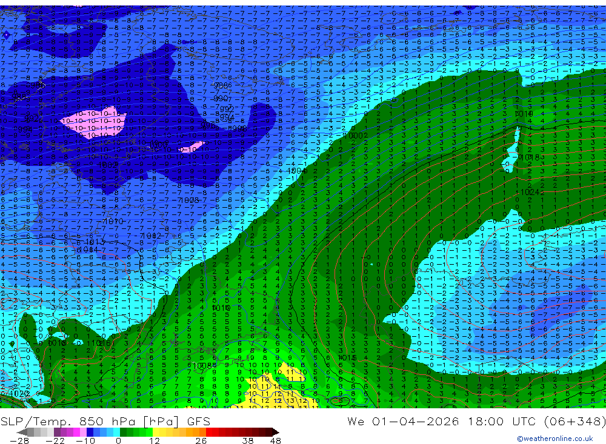The height and width of the screenshot is (444, 606).
Task: Pick the magenta segment of temperature legend
Action: click(x=77, y=432)
